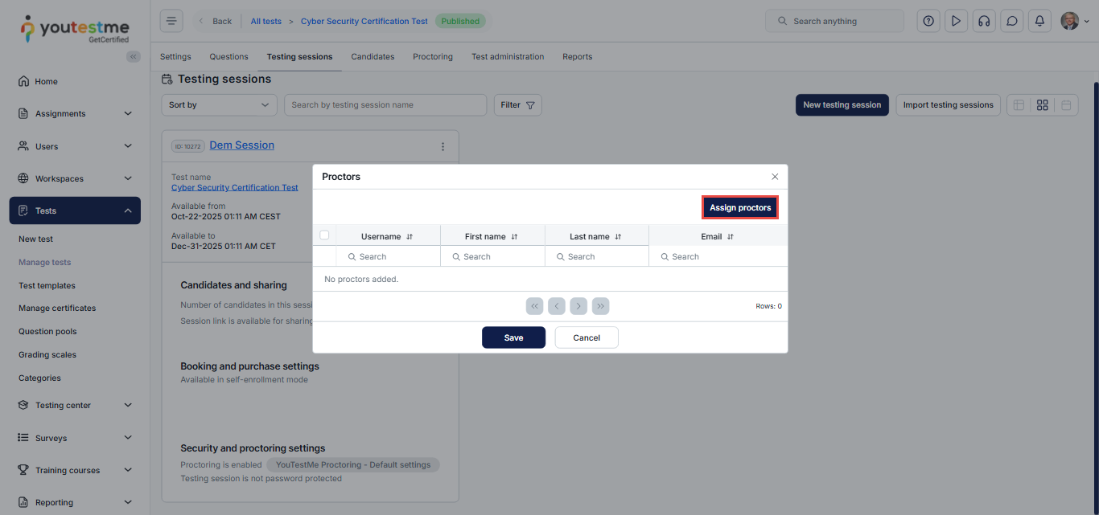This screenshot has height=515, width=1099.
Task: Click the youtestme logo
Action: pyautogui.click(x=74, y=30)
